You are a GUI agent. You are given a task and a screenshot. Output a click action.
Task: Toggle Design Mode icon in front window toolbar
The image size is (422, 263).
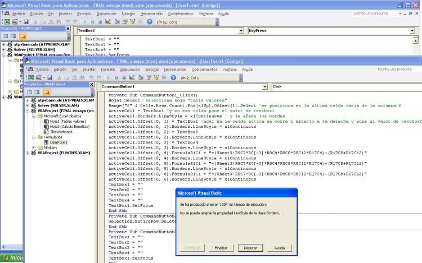(132, 78)
